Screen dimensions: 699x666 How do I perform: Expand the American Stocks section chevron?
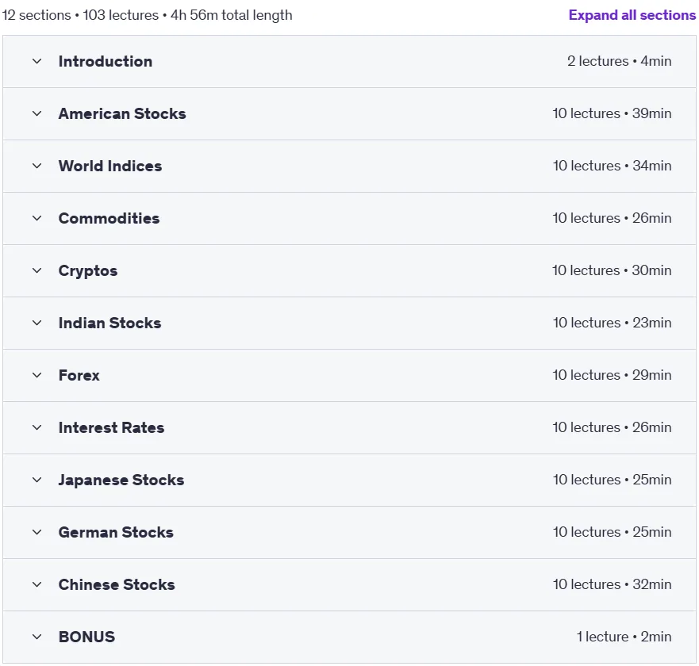[37, 113]
